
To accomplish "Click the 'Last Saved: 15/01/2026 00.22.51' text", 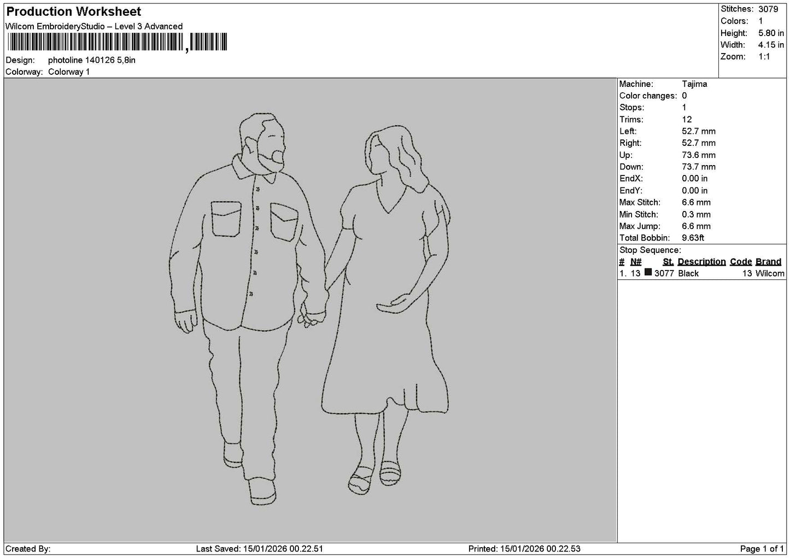I will pyautogui.click(x=260, y=549).
